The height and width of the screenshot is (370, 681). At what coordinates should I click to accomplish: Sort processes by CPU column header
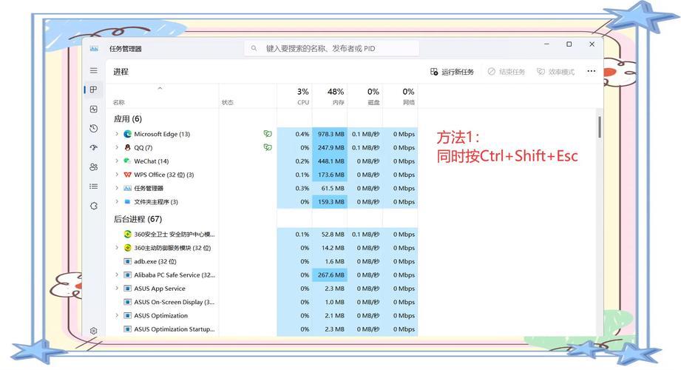coord(296,96)
